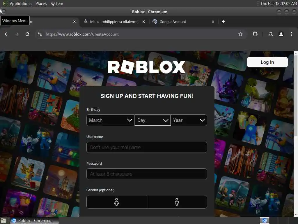Switch to the Inbox tab
The image size is (298, 224).
(115, 22)
